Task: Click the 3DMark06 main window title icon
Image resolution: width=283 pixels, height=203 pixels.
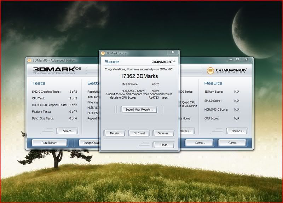Action: point(29,60)
